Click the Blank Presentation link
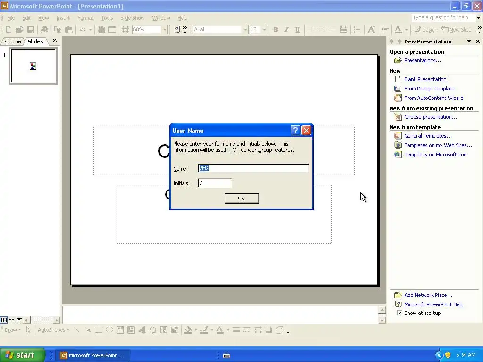The height and width of the screenshot is (362, 483). [x=425, y=79]
